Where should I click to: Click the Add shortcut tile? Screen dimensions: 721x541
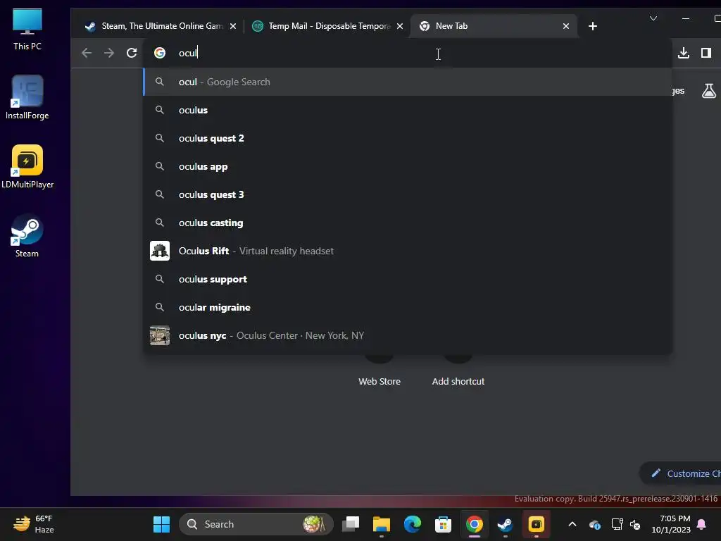458,372
